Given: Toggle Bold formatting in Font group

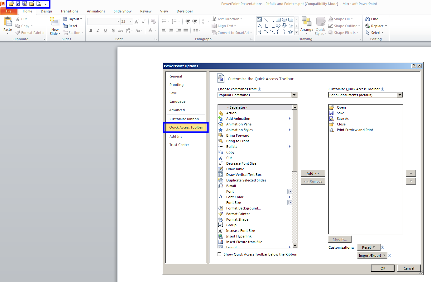Looking at the screenshot, I should tap(91, 31).
